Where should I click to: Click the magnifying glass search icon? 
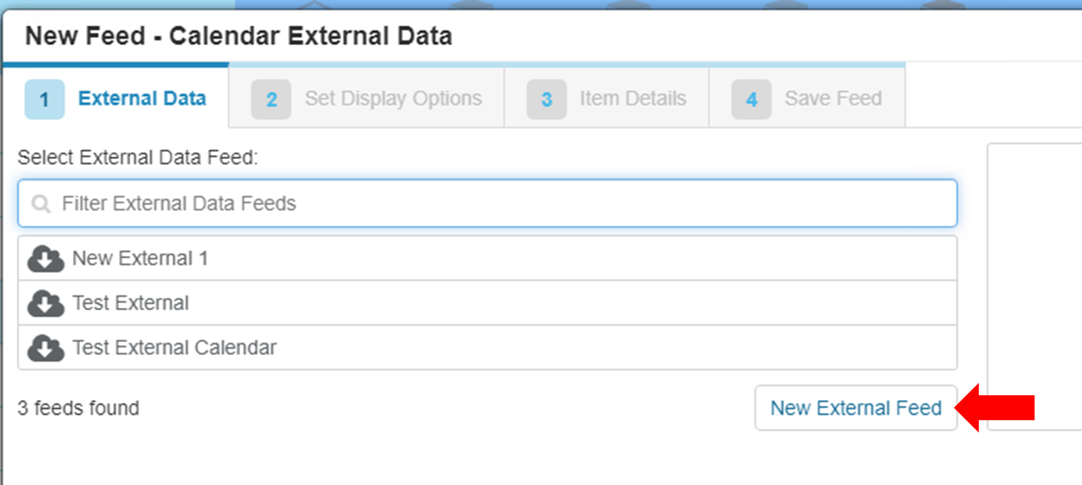(x=41, y=203)
